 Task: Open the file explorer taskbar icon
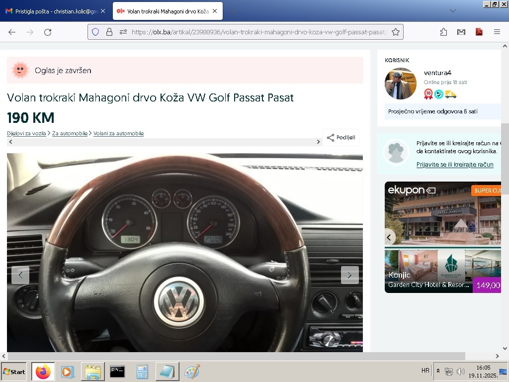point(92,372)
